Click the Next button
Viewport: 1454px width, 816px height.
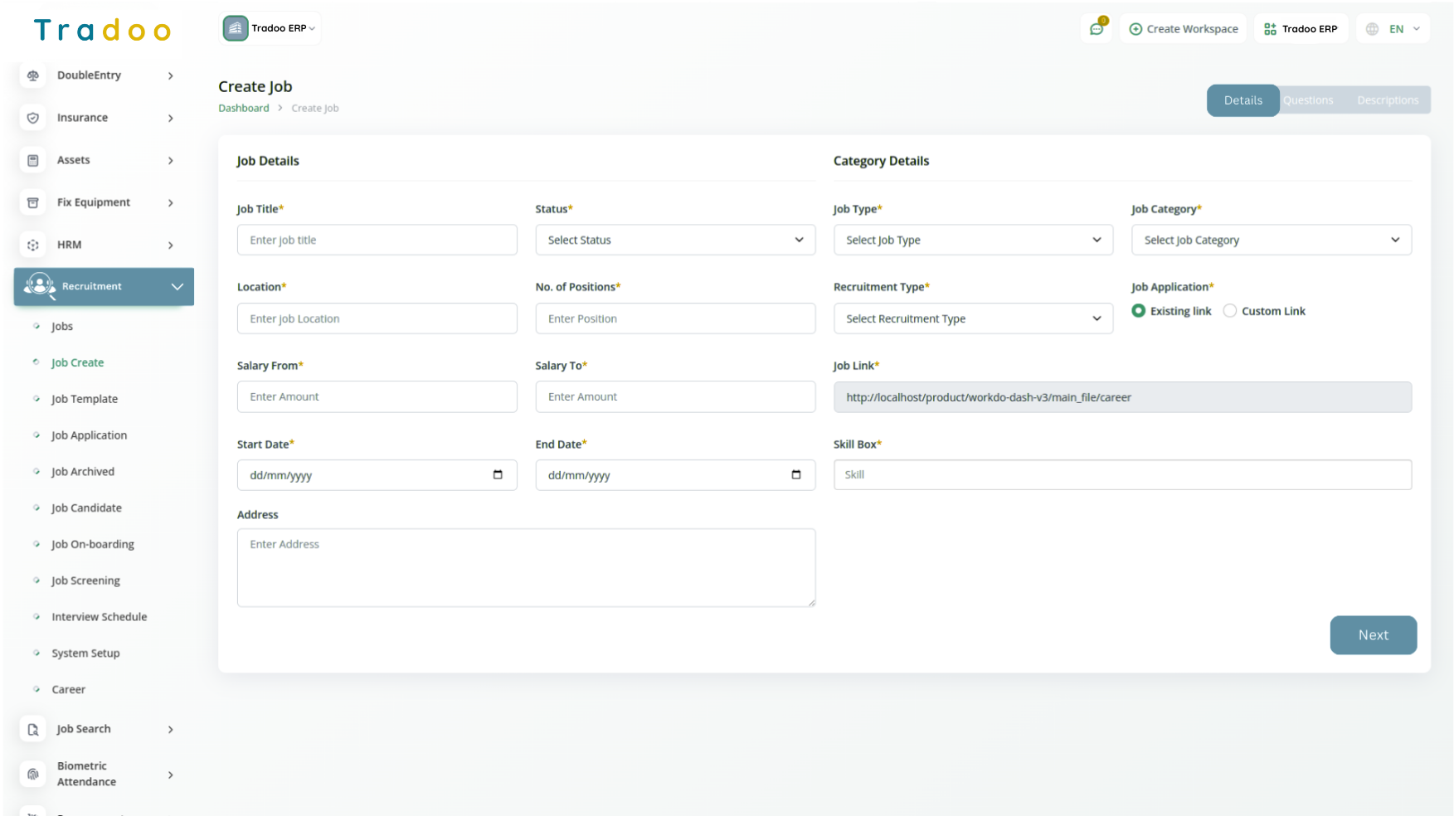pos(1374,635)
